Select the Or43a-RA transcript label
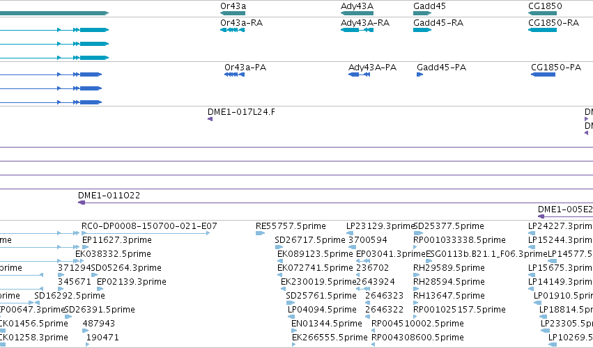Viewport: 593px width, 348px height. (x=242, y=23)
